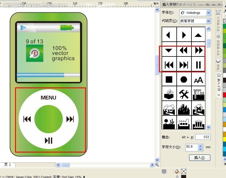
Task: Click canvas horizontal scrollbar left arrow
Action: (58, 165)
